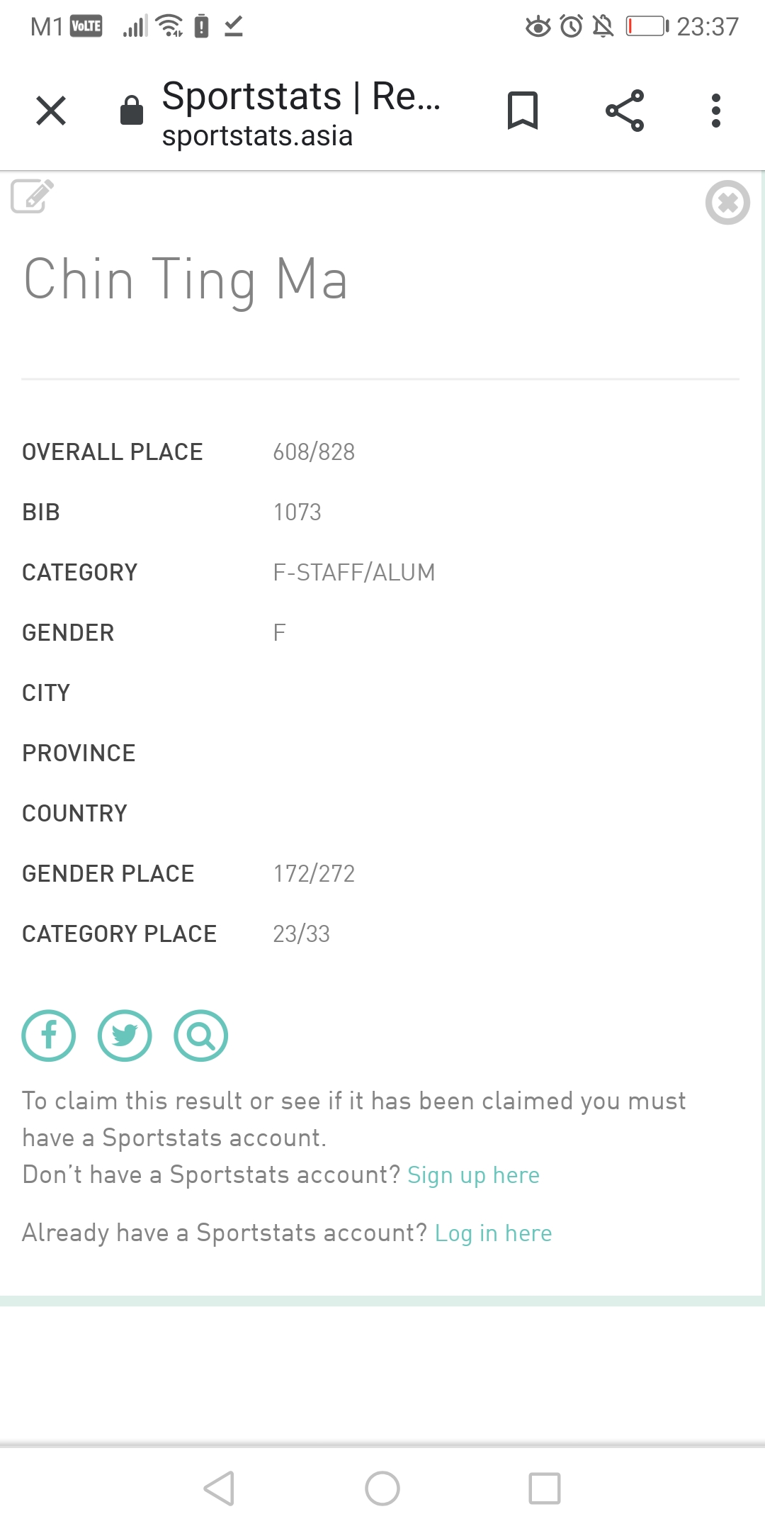Share the results page link

pyautogui.click(x=625, y=111)
